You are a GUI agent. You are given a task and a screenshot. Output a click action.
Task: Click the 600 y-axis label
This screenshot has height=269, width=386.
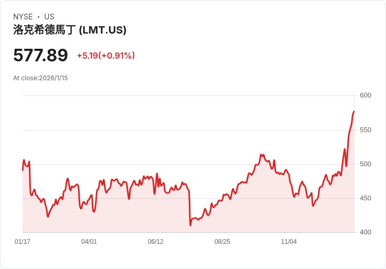tap(365, 95)
